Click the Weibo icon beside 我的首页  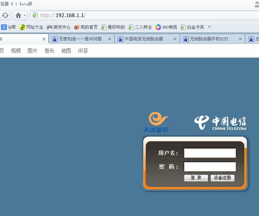coord(77,27)
